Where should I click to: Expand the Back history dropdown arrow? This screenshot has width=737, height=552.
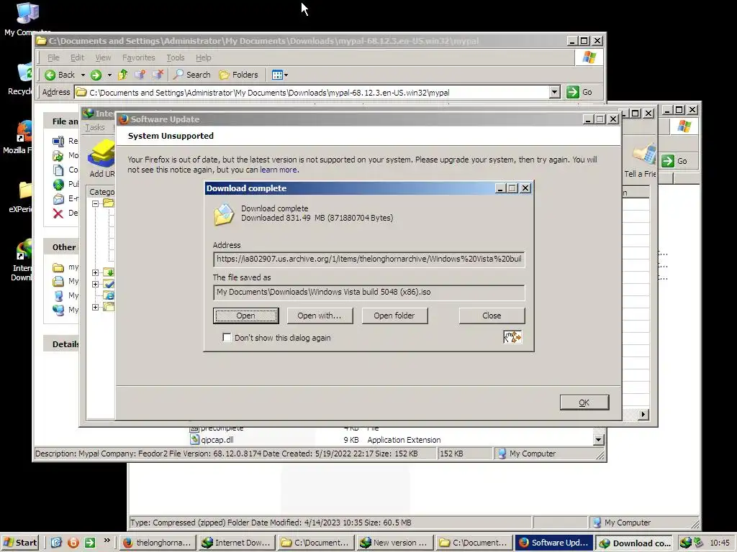[x=83, y=75]
